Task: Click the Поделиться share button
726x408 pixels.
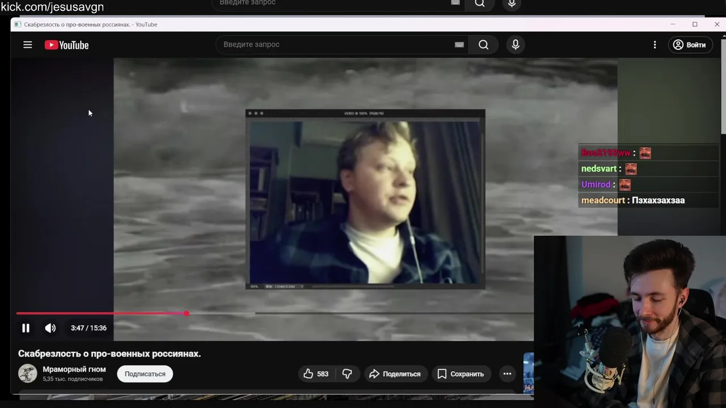Action: [x=395, y=374]
